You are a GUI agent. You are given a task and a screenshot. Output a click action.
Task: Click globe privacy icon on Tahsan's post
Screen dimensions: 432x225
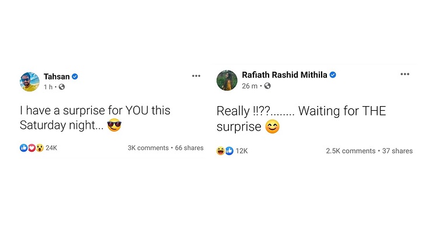(x=62, y=87)
